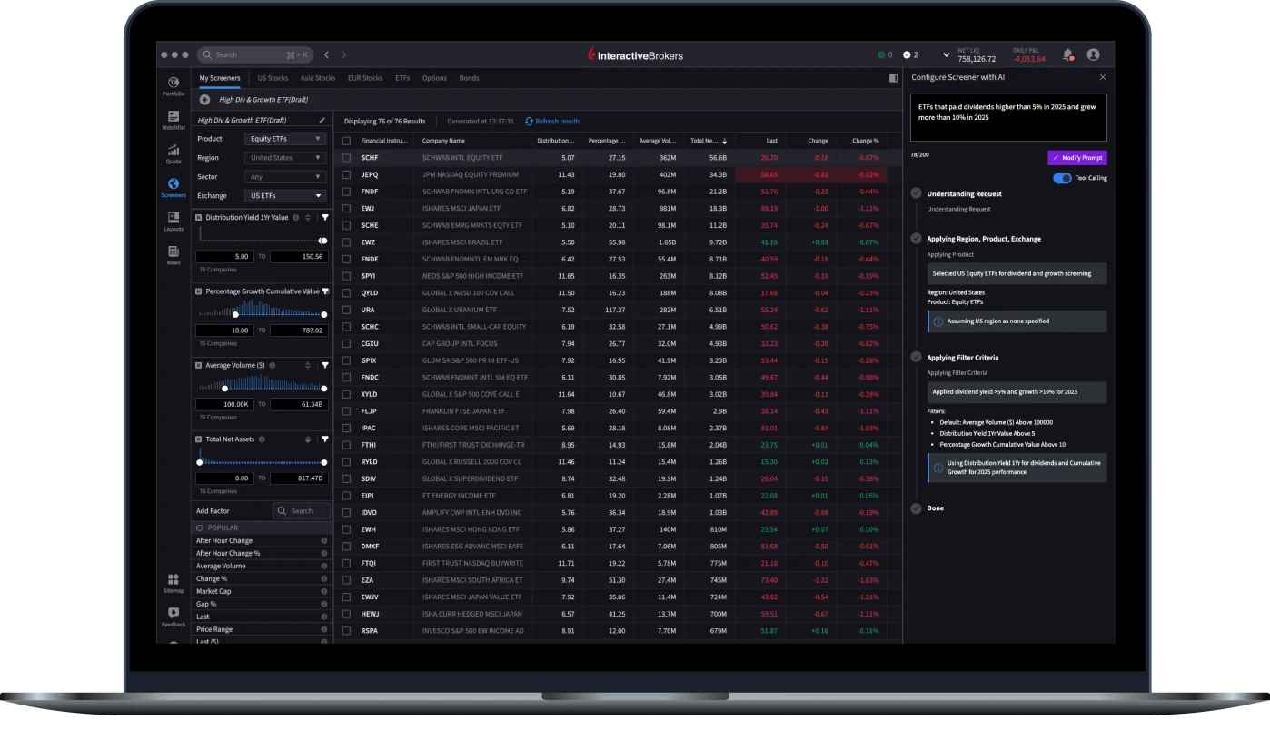Open the user account profile icon
1270x730 pixels.
tap(1093, 54)
